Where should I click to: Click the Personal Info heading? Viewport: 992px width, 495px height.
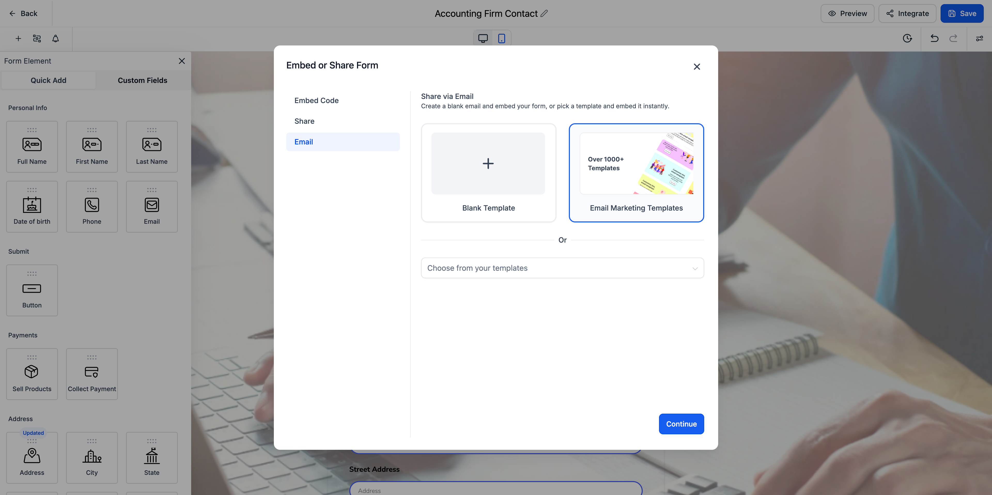[28, 108]
